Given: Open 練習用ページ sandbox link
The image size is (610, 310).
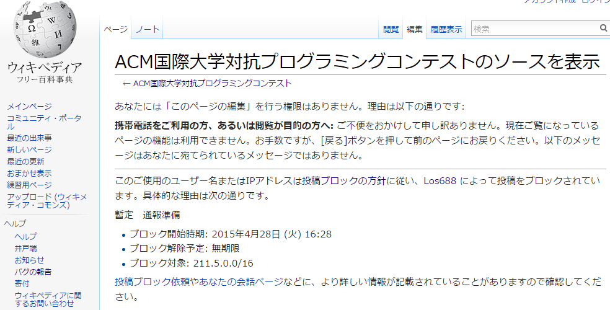Looking at the screenshot, I should click(x=29, y=185).
